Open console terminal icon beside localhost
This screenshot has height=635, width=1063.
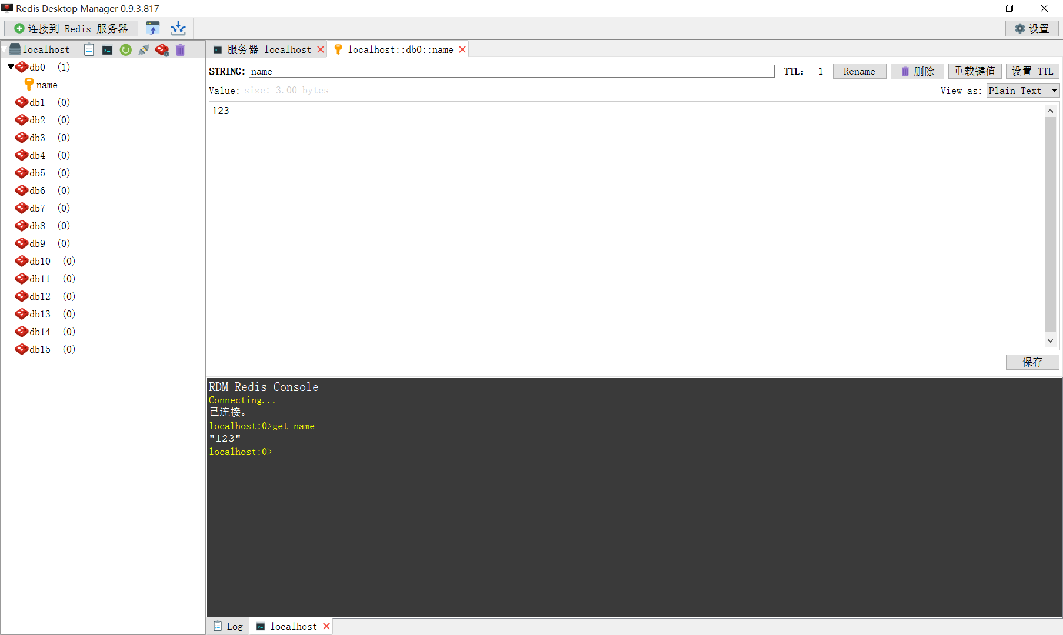tap(107, 50)
